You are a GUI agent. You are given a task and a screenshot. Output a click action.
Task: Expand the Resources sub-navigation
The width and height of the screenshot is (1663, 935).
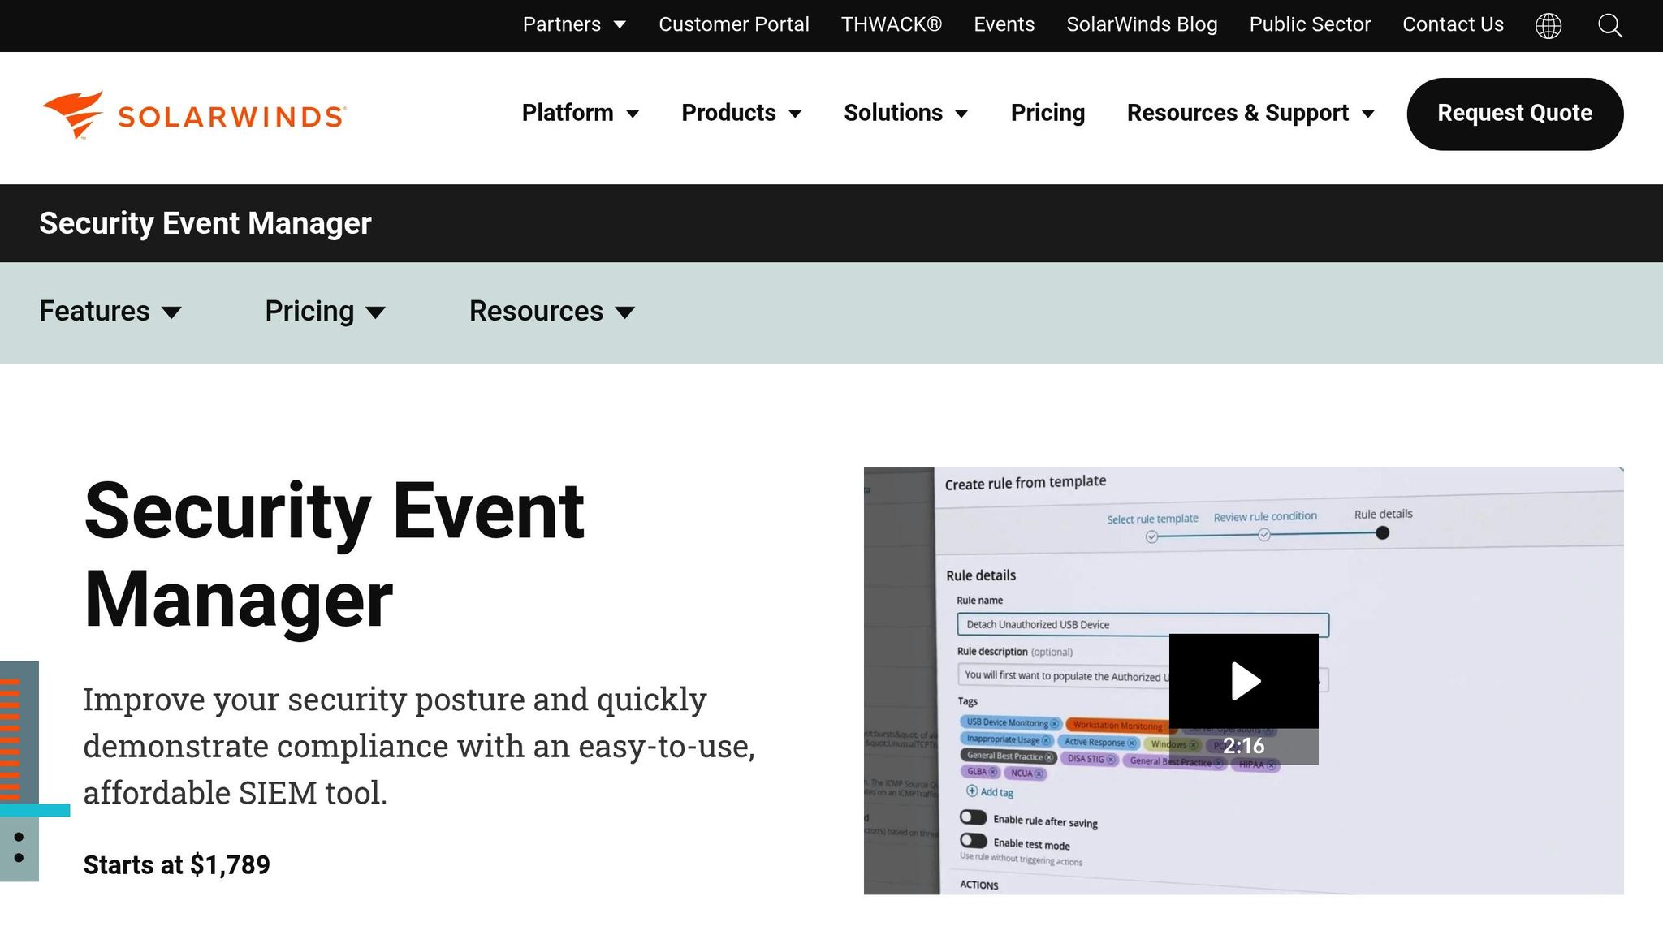(x=552, y=312)
